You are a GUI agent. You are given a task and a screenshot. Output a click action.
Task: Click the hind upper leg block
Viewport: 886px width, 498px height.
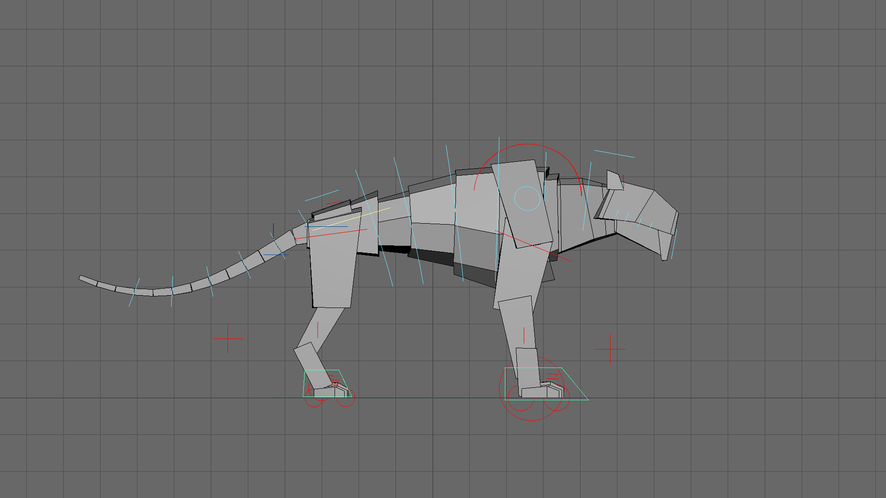[333, 267]
